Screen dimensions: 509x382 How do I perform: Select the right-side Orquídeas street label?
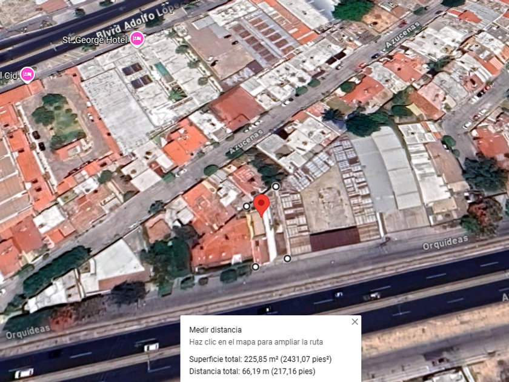click(445, 243)
